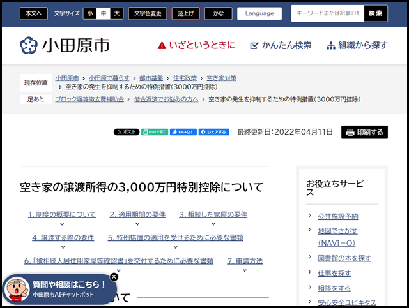Go to 都市基盤 breadcrumb link
Screen dimensions: 409x308
click(x=151, y=78)
